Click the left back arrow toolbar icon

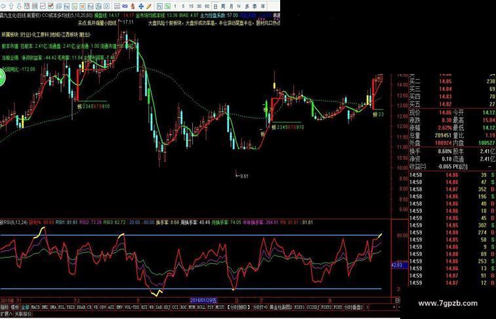point(3,7)
